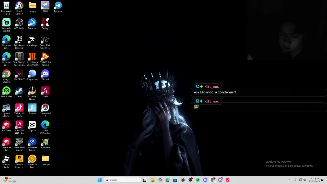Screen dimensions: 327x184
Task: Select the PEAK game shortcut
Action: (x=45, y=7)
